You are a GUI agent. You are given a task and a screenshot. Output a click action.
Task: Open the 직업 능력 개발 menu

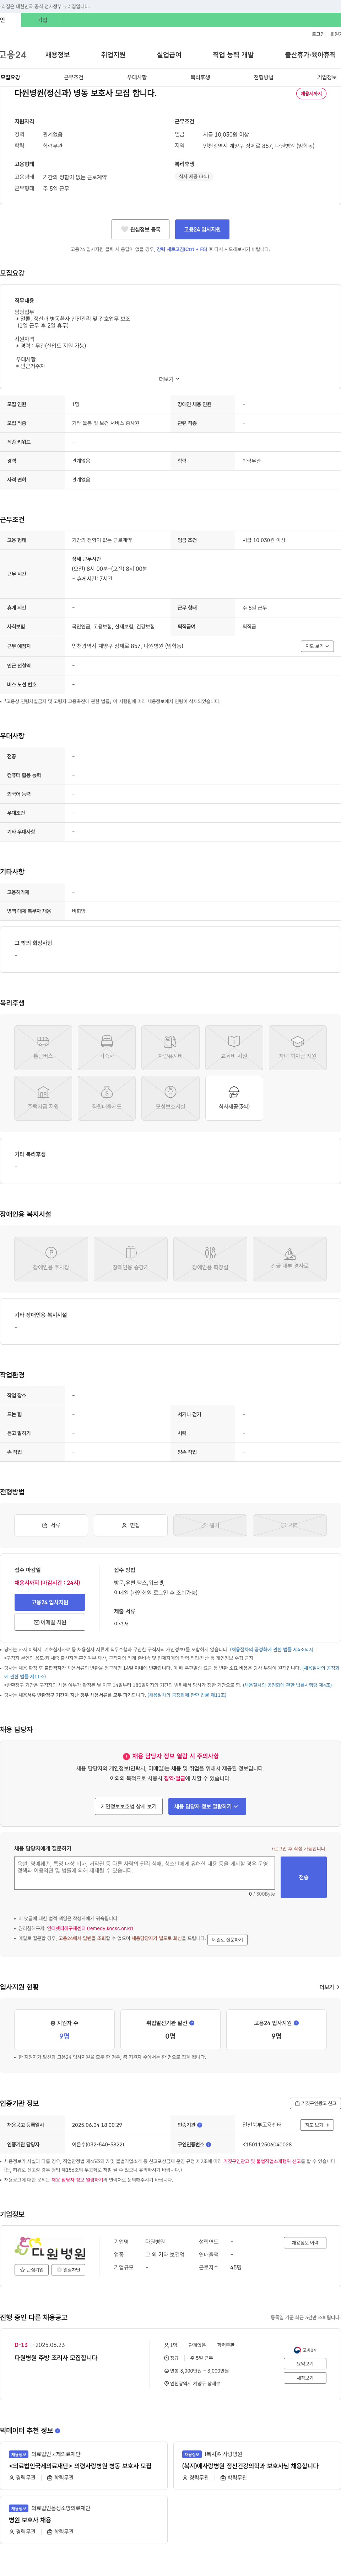click(x=233, y=55)
